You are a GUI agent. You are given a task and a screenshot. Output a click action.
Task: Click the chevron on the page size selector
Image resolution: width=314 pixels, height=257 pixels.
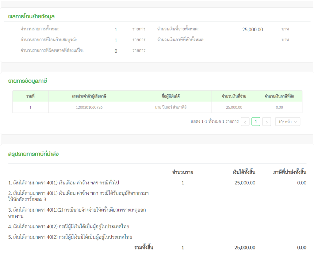click(295, 122)
